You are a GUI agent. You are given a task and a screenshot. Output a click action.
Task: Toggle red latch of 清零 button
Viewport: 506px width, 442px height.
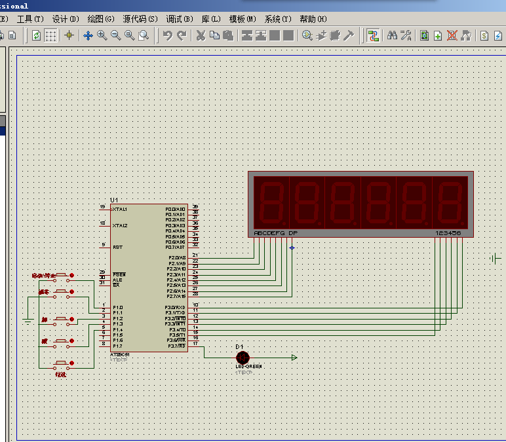click(x=71, y=292)
